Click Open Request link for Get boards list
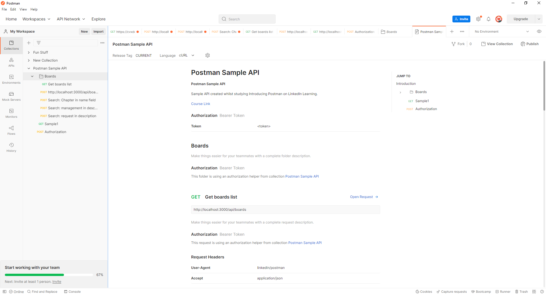This screenshot has height=295, width=546. 364,197
